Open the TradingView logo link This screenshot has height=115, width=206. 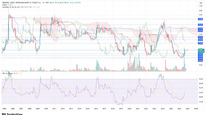pos(12,114)
